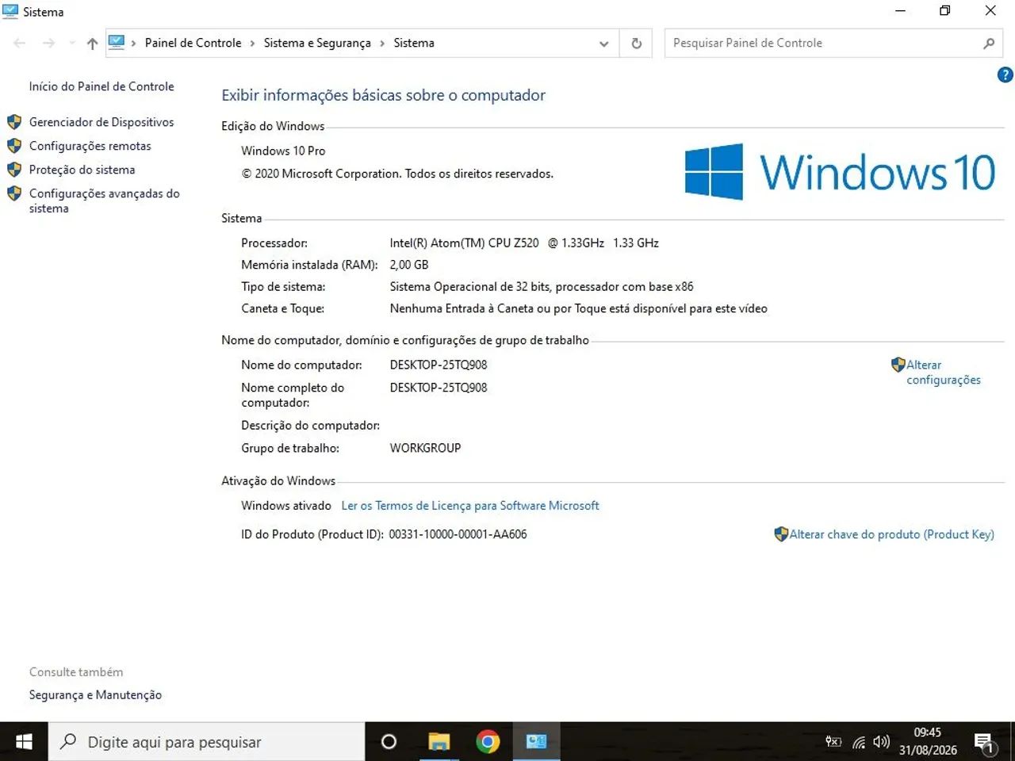Screen dimensions: 1015x761
Task: Open the notification center icon
Action: [x=985, y=743]
